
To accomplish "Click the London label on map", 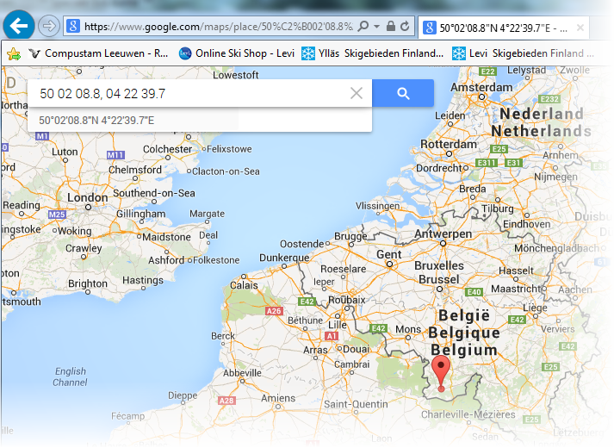I will (x=87, y=197).
